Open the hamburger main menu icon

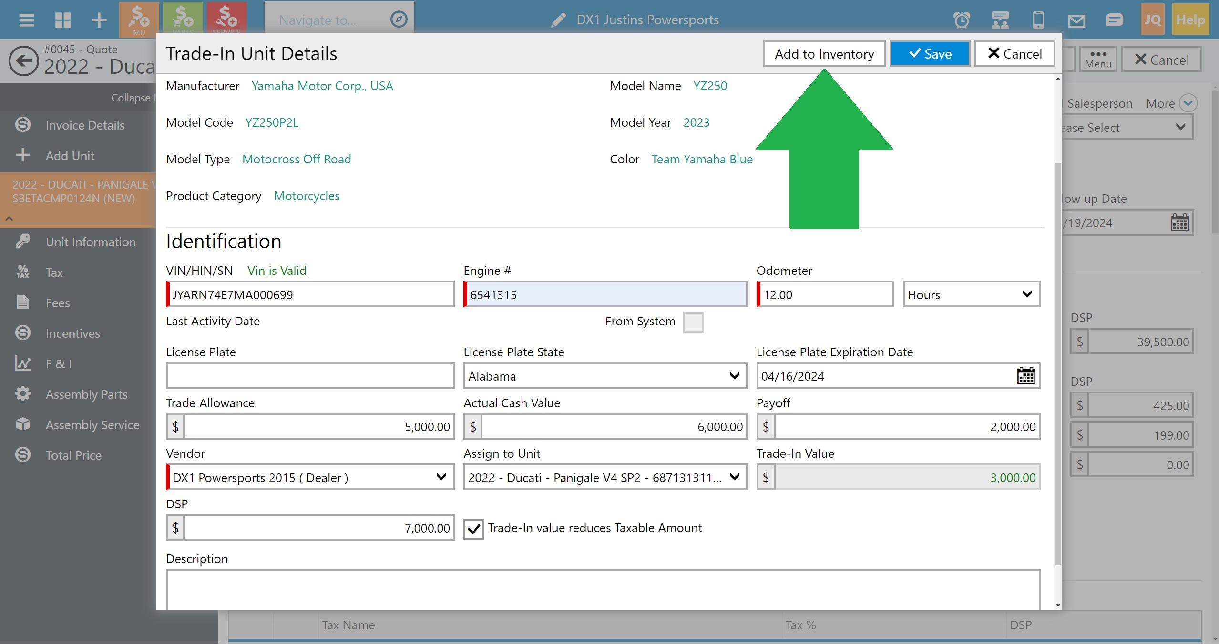tap(26, 20)
